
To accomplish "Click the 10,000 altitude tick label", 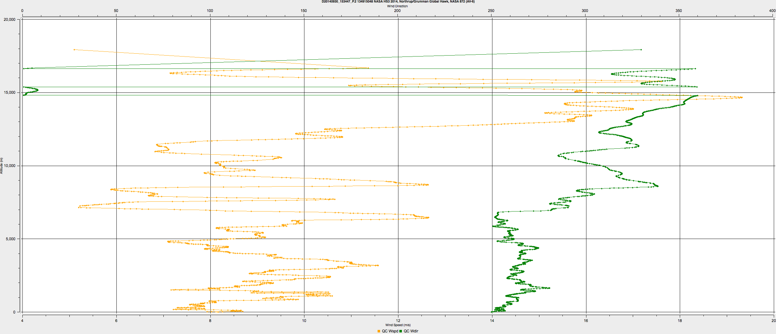I will click(x=9, y=166).
